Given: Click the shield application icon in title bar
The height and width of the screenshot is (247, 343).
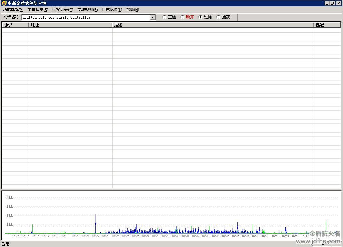Looking at the screenshot, I should click(x=4, y=3).
